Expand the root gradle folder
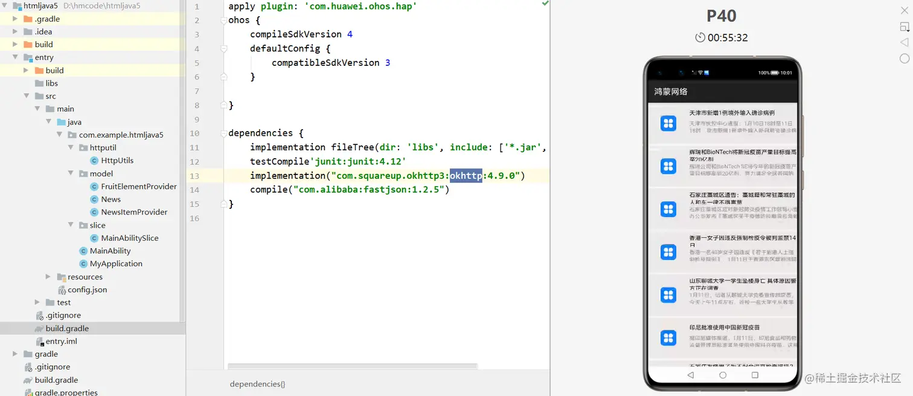913x396 pixels. [16, 354]
